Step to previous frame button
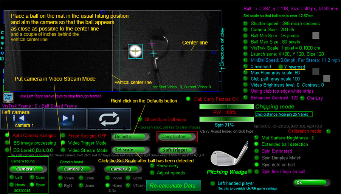 tap(22, 119)
